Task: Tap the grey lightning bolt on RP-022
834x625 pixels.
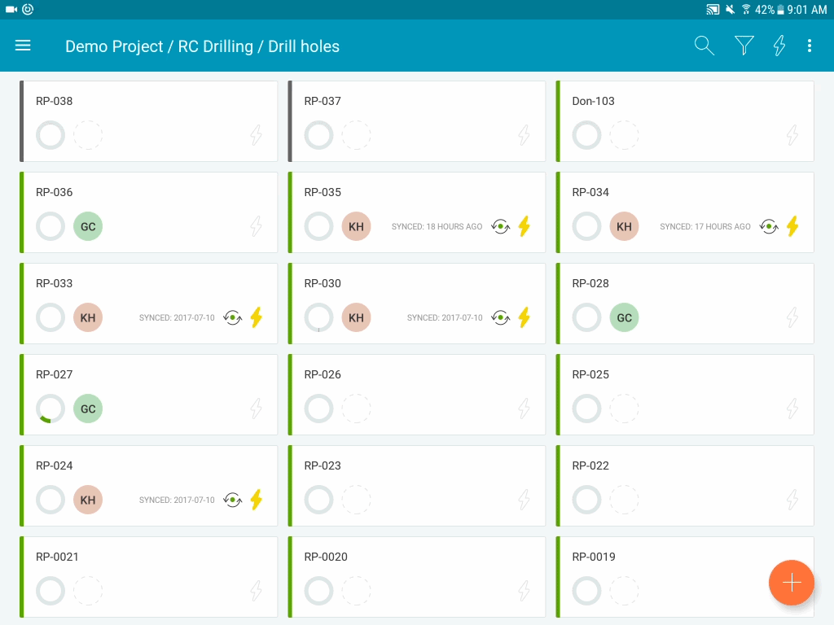Action: (x=792, y=500)
